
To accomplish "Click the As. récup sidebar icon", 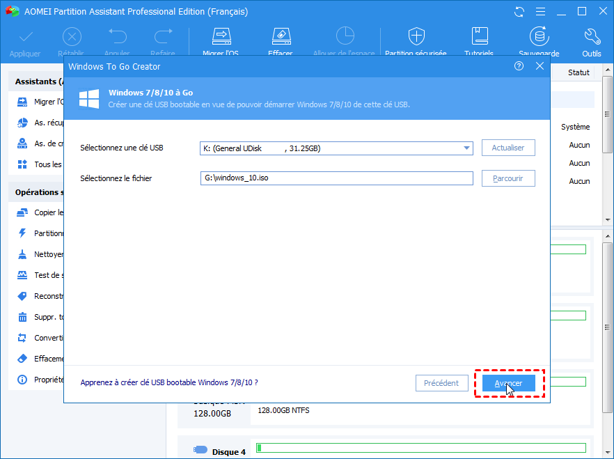I will 22,123.
